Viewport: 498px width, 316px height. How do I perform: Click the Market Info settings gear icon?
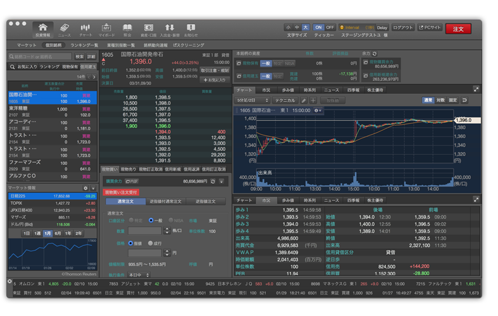(x=85, y=188)
